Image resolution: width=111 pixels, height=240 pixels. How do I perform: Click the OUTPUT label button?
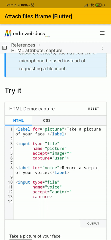(x=93, y=224)
